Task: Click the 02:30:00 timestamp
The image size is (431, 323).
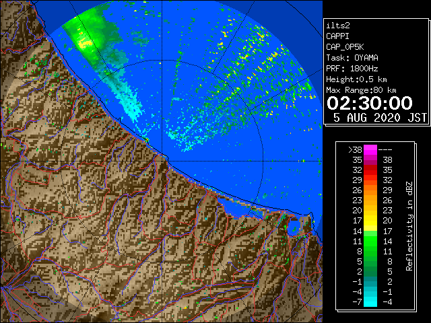Action: point(370,103)
